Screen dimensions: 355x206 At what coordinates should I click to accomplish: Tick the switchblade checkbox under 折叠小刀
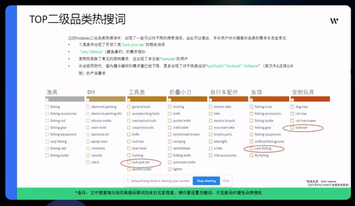click(170, 148)
